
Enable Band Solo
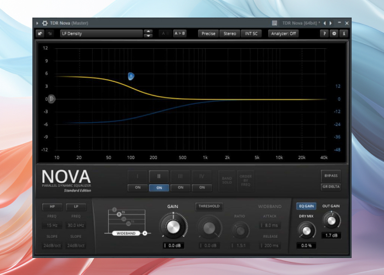coord(227,181)
